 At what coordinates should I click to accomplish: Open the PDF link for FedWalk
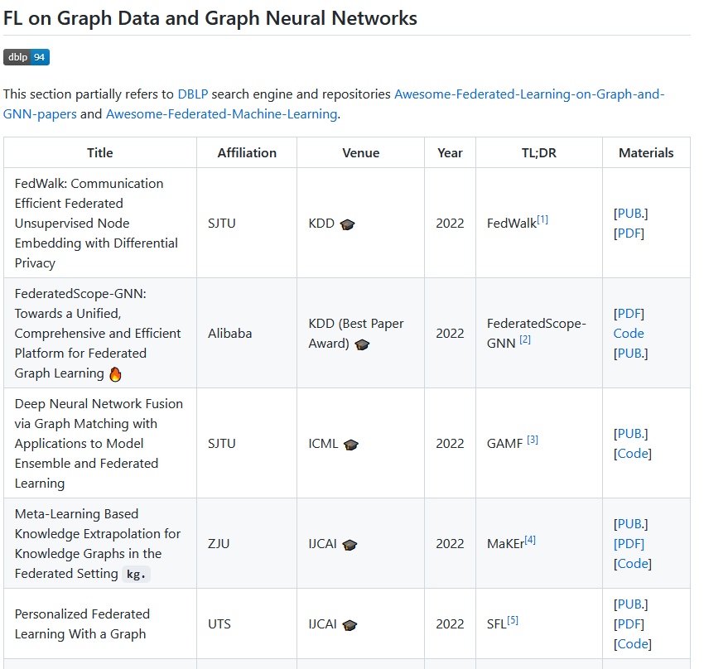pos(630,233)
